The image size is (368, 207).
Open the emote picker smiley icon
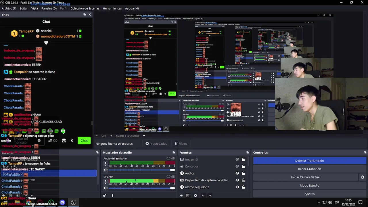pos(39,141)
